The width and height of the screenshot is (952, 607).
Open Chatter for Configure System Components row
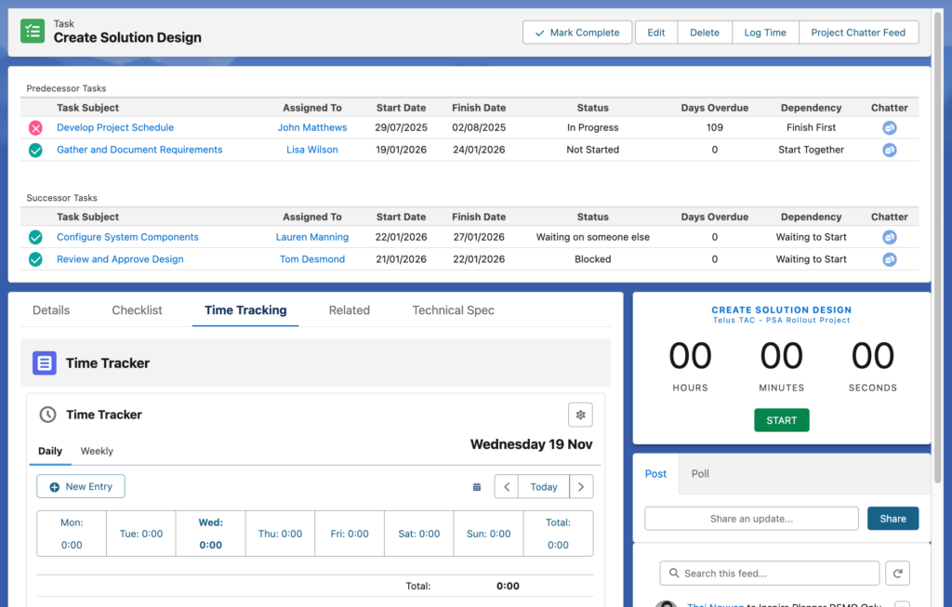coord(889,237)
